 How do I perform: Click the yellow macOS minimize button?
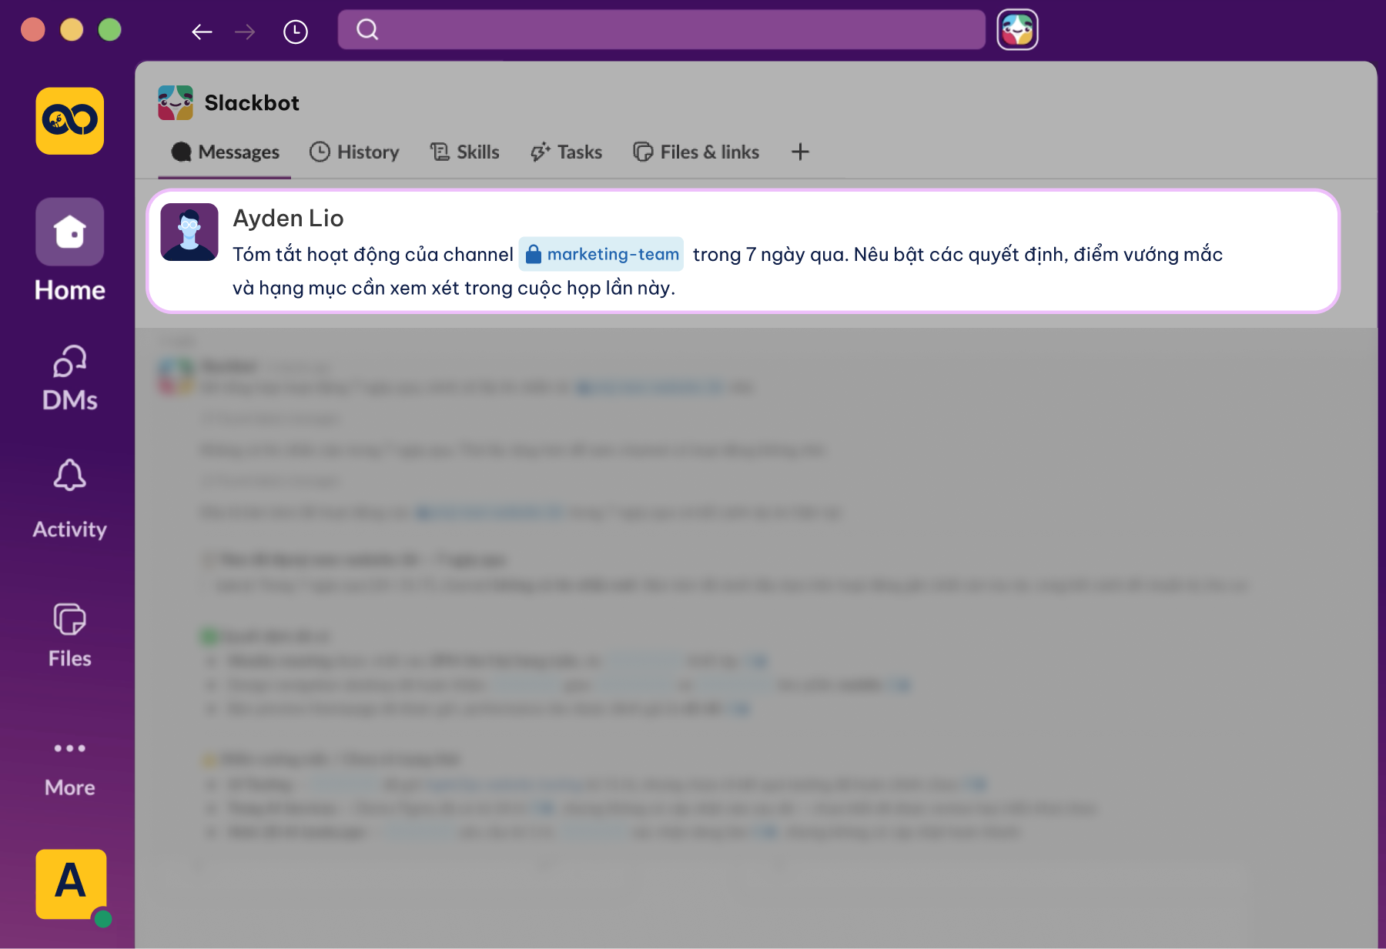[72, 30]
